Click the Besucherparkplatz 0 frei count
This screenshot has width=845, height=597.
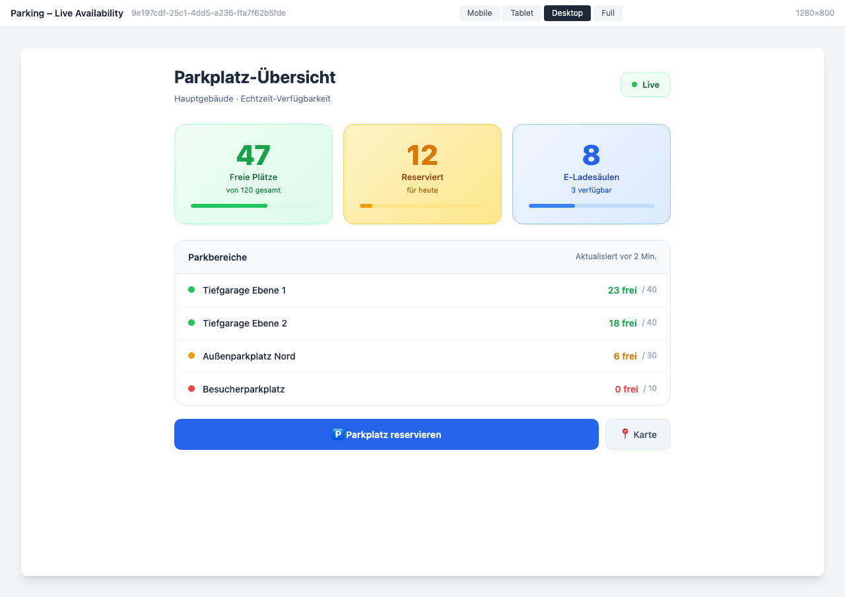coord(626,389)
